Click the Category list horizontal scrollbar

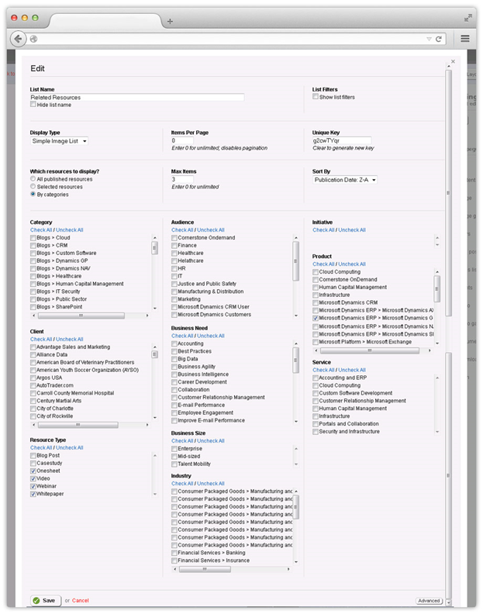pyautogui.click(x=81, y=316)
